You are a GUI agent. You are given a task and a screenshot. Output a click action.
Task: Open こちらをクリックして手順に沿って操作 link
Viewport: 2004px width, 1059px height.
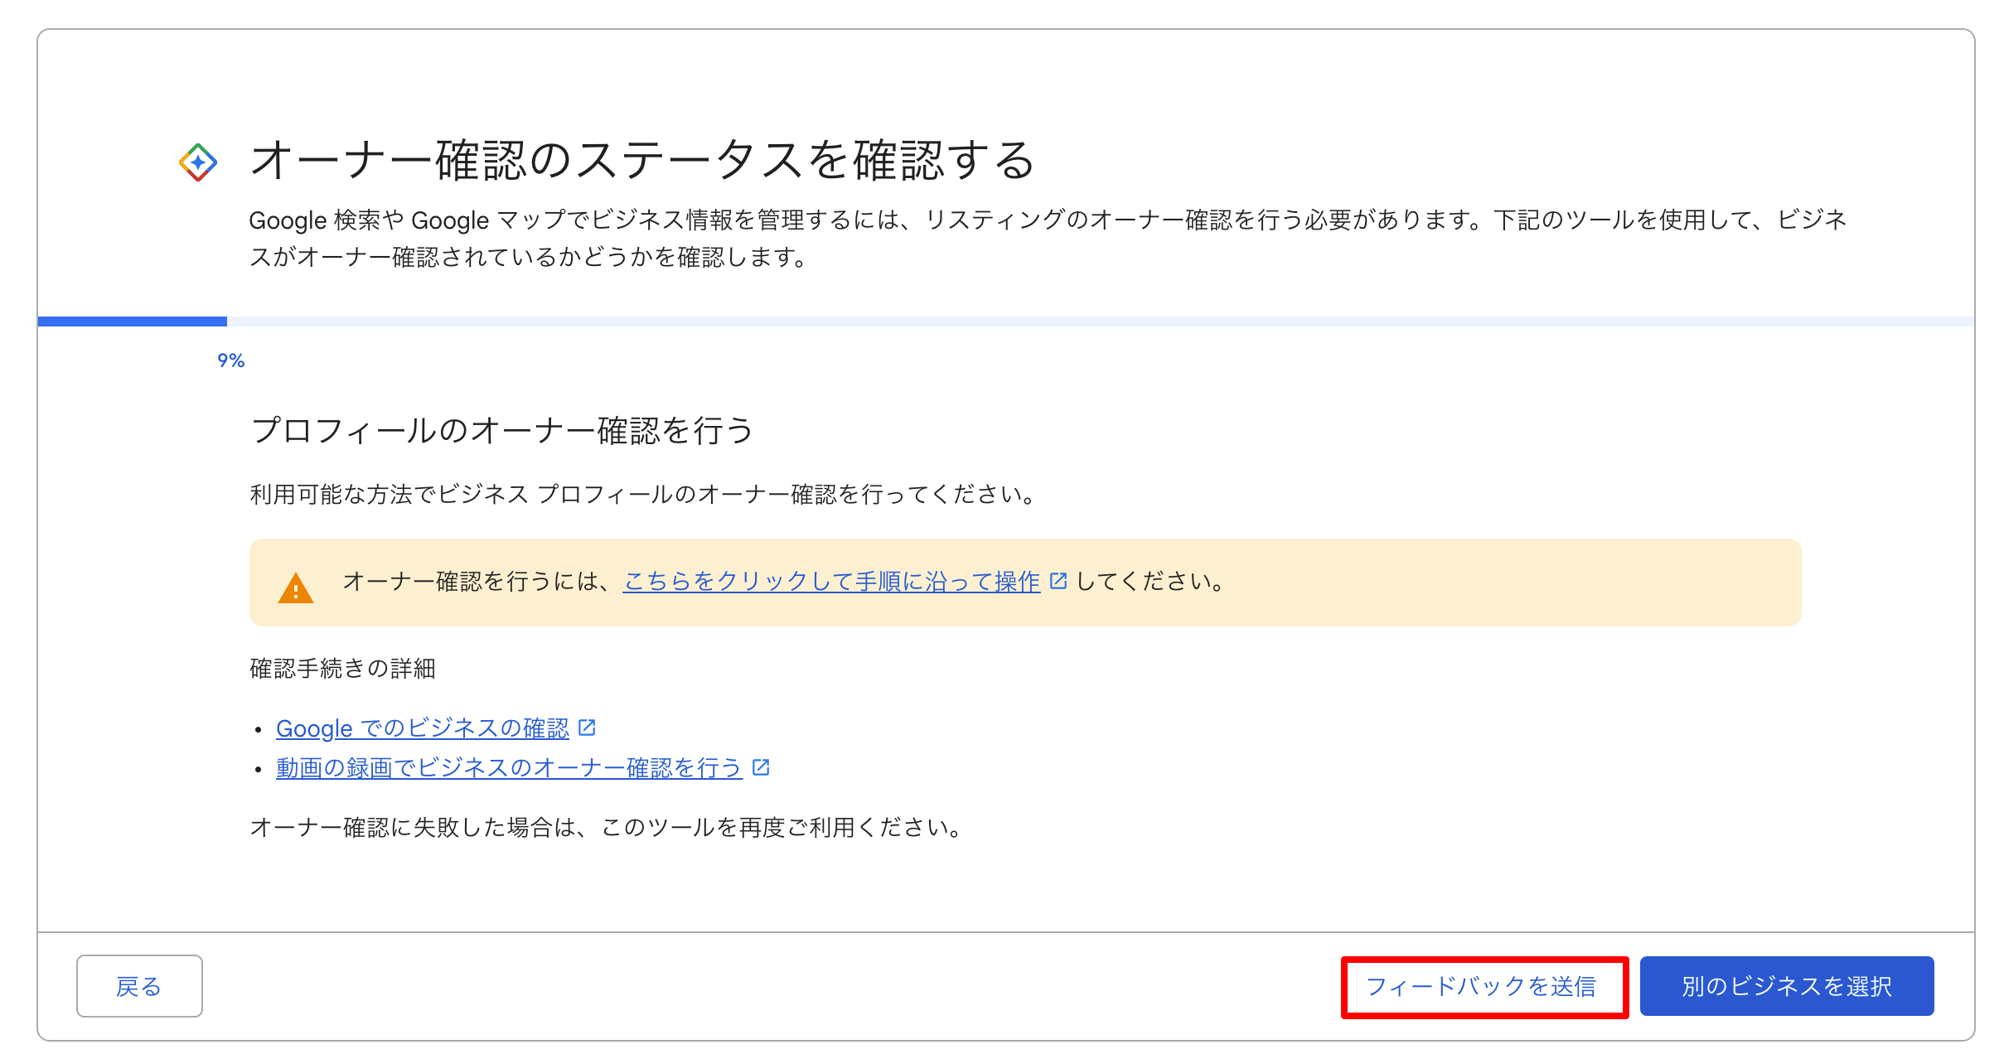(831, 582)
